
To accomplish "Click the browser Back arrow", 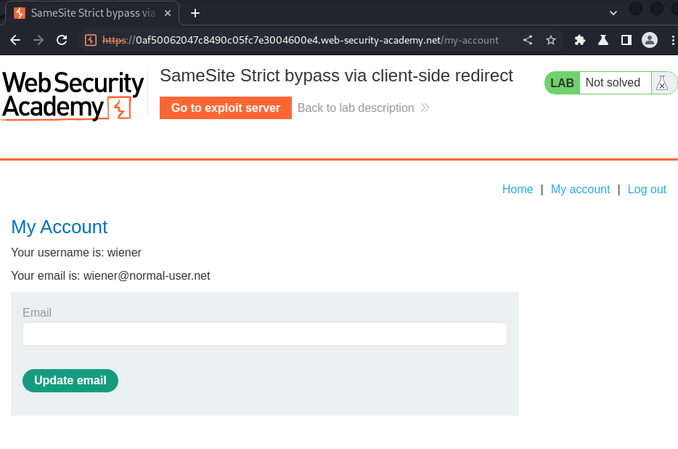I will (x=15, y=40).
